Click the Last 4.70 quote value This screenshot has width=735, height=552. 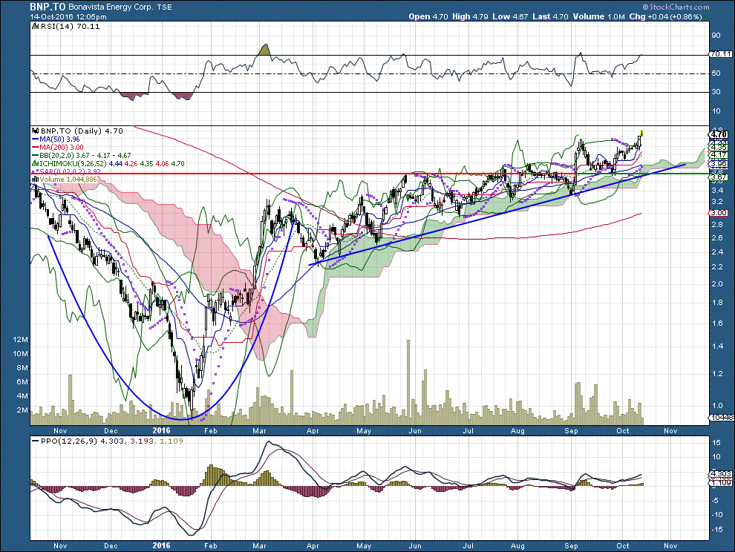[x=550, y=16]
